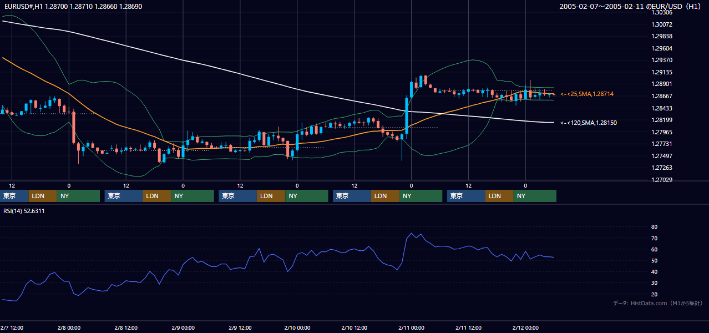Click the 2/12 00:00 time axis label
Image resolution: width=709 pixels, height=333 pixels.
(525, 327)
